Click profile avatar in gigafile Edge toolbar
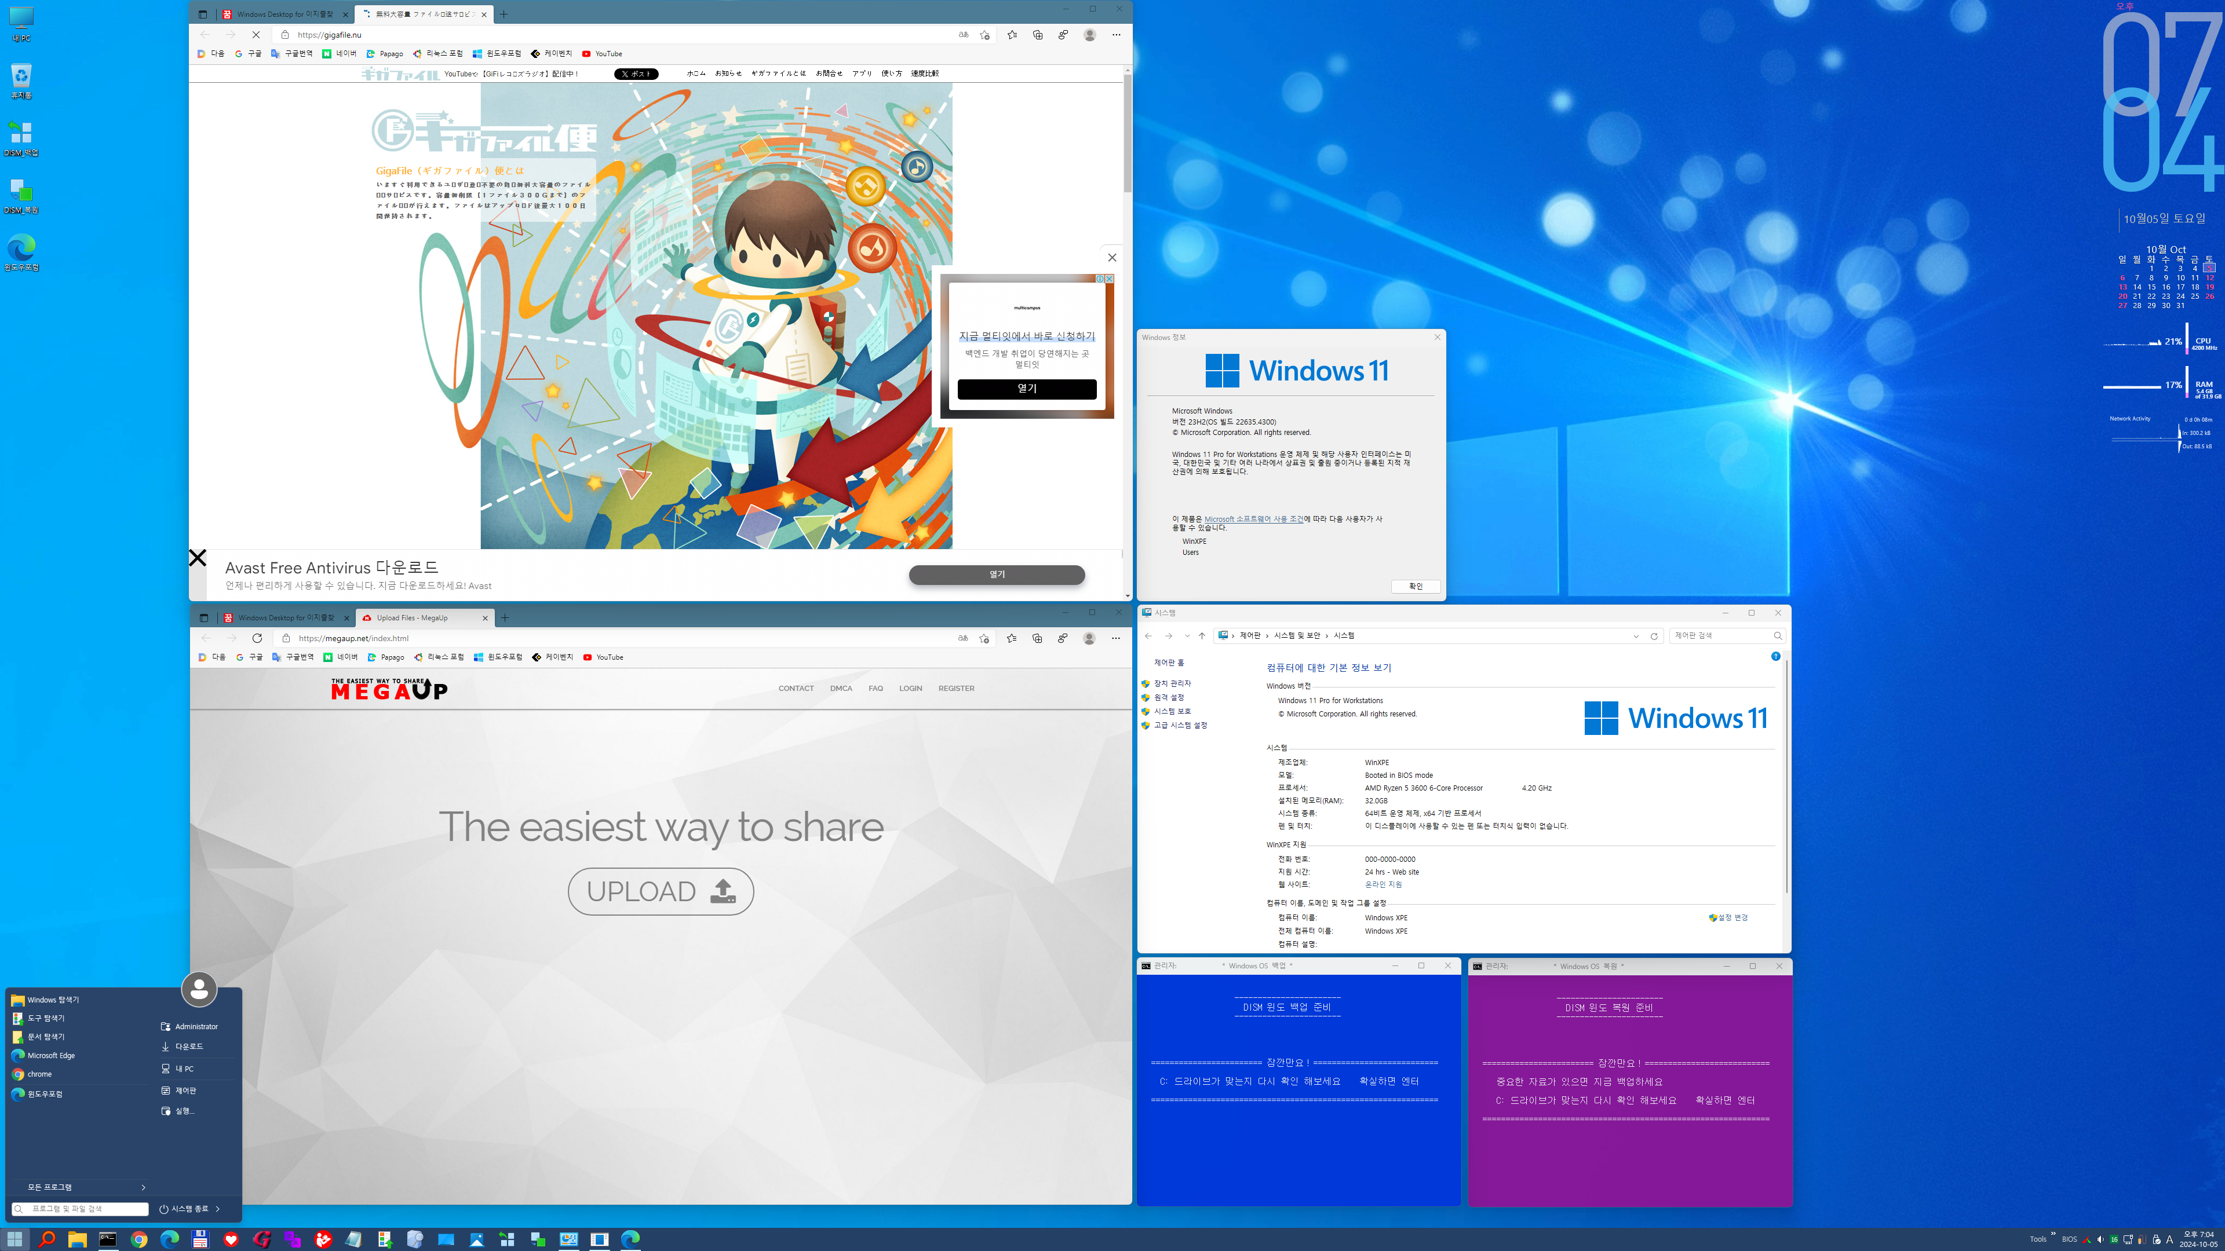The image size is (2225, 1251). pos(1089,35)
